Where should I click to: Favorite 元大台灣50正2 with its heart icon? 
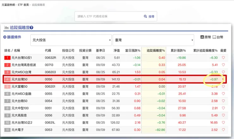tap(223, 123)
